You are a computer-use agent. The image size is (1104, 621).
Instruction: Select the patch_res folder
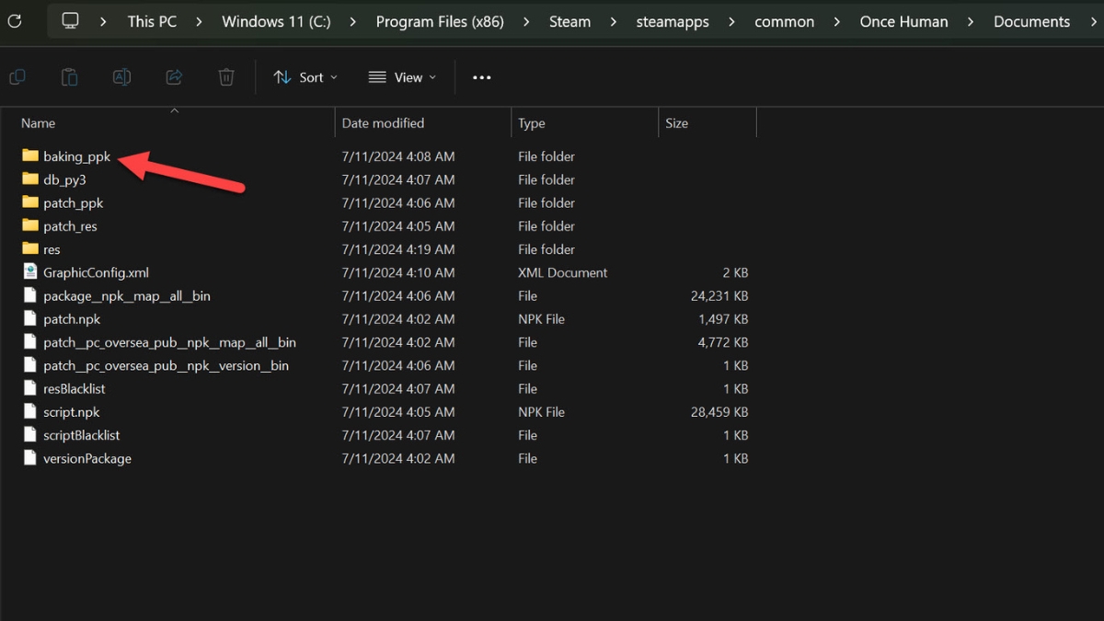click(x=70, y=226)
